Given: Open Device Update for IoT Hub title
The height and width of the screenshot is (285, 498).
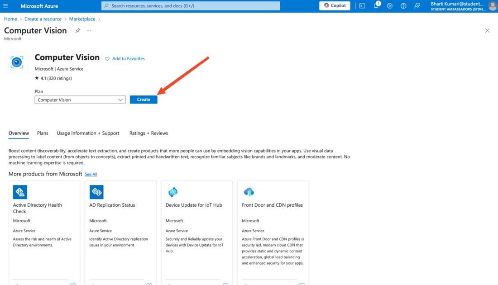Looking at the screenshot, I should (194, 205).
